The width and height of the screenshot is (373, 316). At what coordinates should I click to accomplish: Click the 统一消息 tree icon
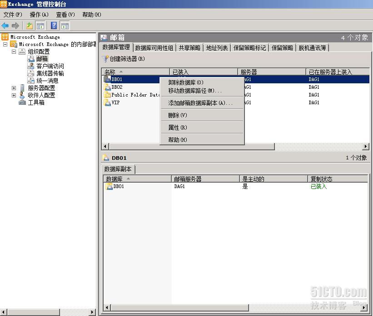tap(31, 81)
